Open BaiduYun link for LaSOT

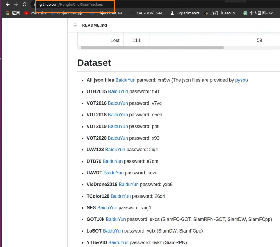113,231
